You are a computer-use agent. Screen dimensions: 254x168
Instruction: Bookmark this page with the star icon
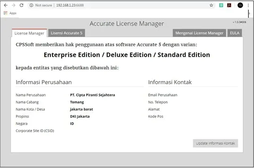[x=211, y=5]
